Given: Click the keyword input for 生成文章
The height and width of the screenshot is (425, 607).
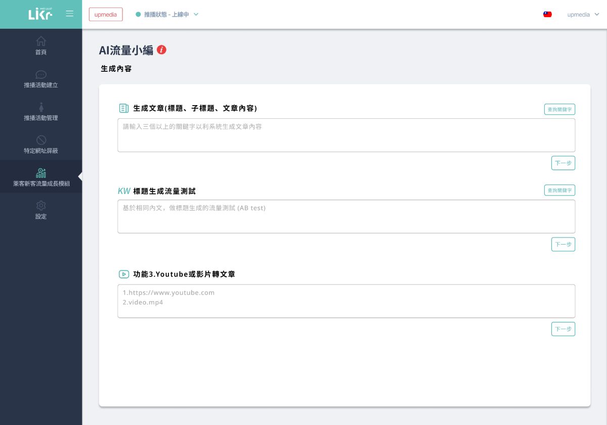Looking at the screenshot, I should 346,134.
